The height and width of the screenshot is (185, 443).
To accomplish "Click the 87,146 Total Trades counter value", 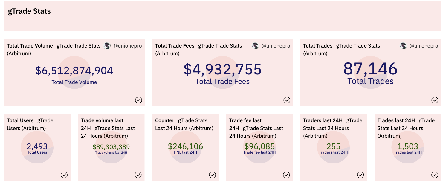I will tap(370, 69).
